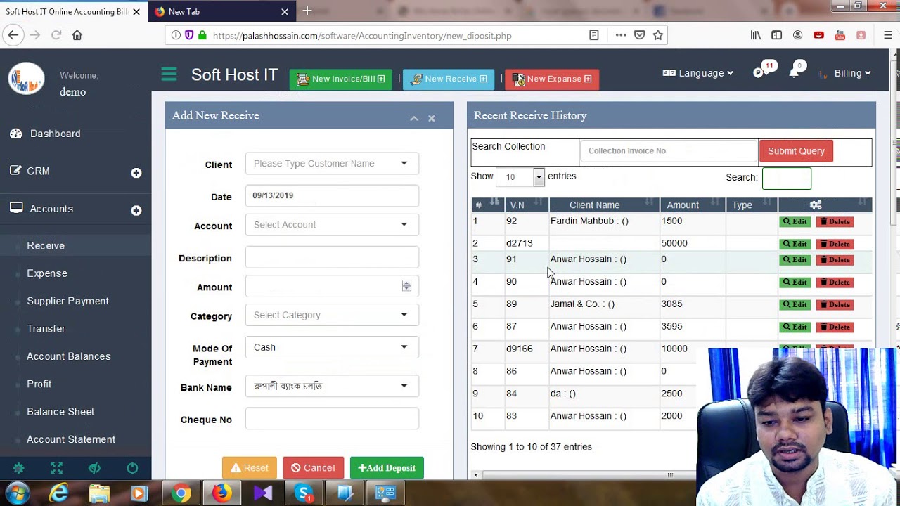Edit the d2713 receive row
The image size is (900, 506).
tap(795, 245)
